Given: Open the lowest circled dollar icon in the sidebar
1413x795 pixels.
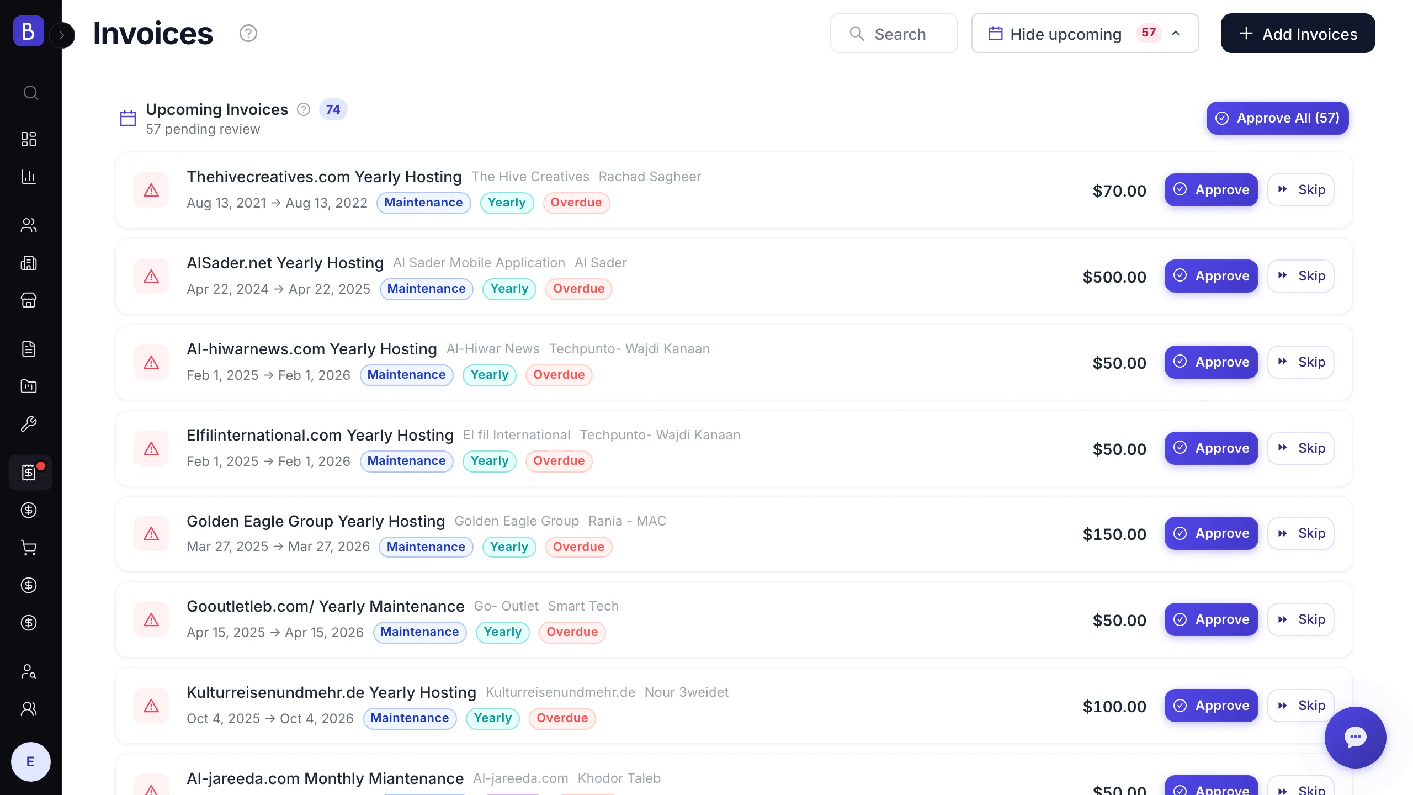Looking at the screenshot, I should (29, 623).
